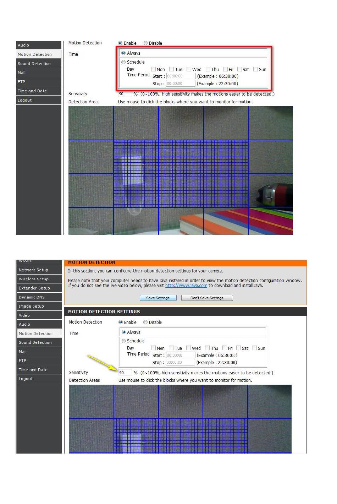337x504 pixels.
Task: Check the Sun checkbox inside the red box
Action: tap(255, 69)
